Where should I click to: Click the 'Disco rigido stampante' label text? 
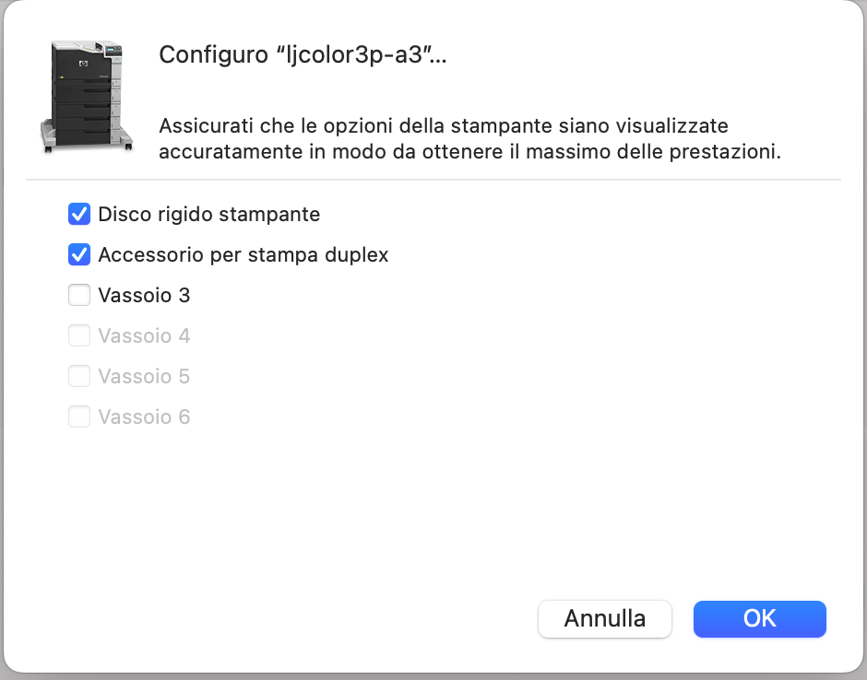[209, 215]
